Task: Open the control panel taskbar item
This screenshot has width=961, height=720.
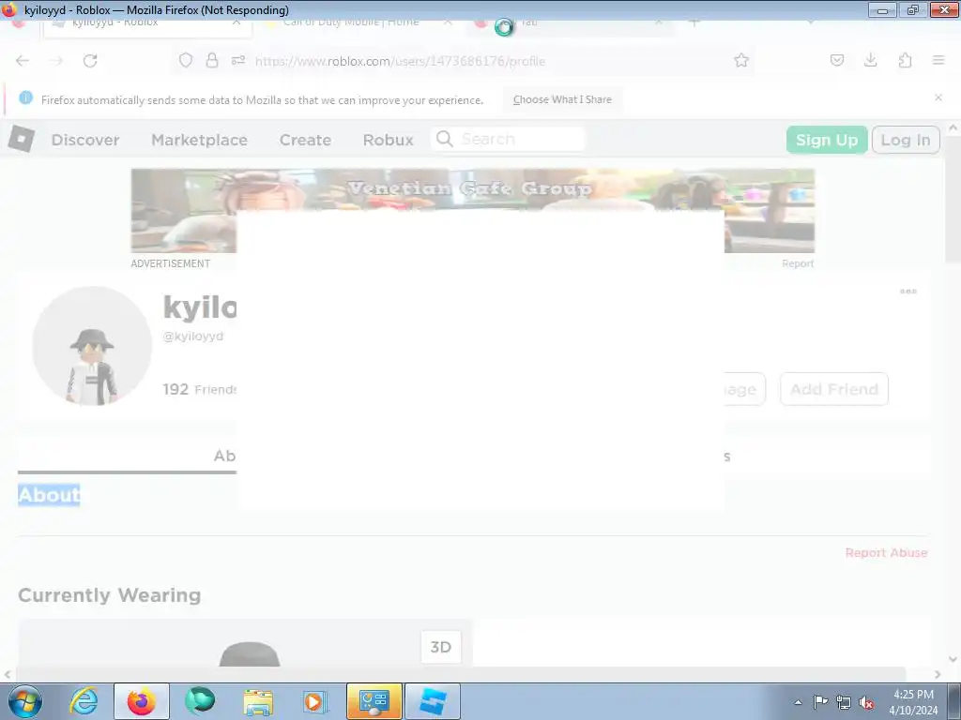Action: pyautogui.click(x=374, y=701)
